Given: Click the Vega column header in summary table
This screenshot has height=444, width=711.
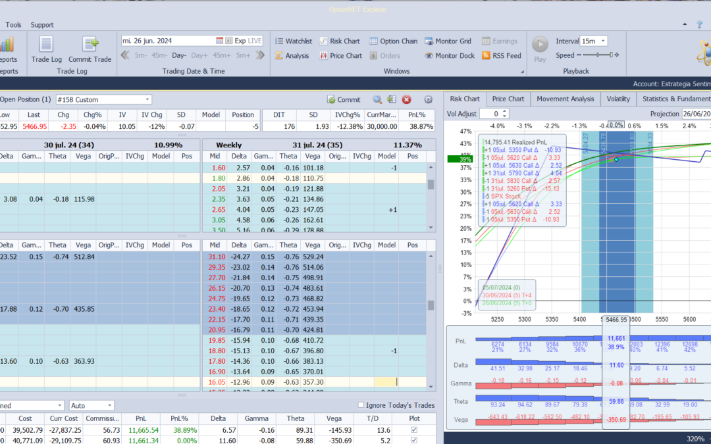Looking at the screenshot, I should 334,418.
